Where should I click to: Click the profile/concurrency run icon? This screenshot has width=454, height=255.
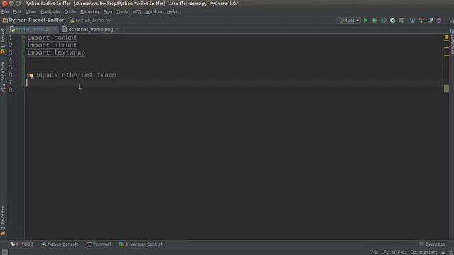click(x=392, y=21)
